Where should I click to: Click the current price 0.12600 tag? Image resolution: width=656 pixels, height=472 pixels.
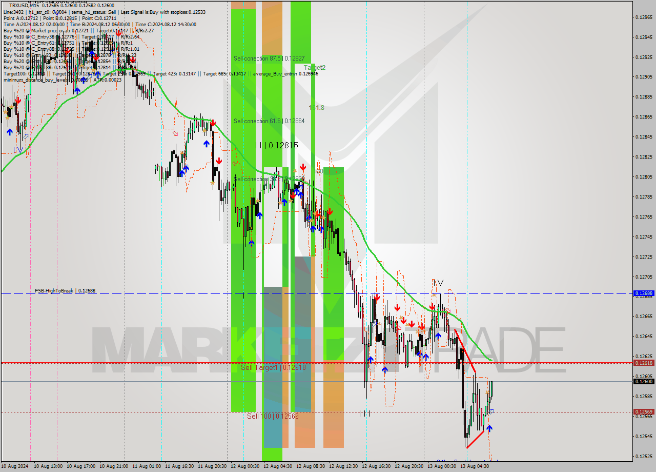644,381
